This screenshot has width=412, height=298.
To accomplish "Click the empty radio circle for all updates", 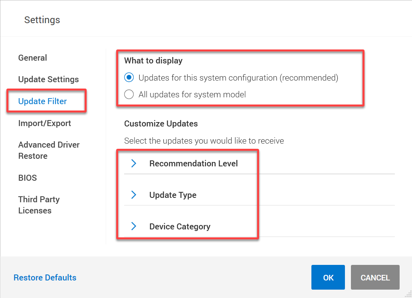I will point(129,94).
